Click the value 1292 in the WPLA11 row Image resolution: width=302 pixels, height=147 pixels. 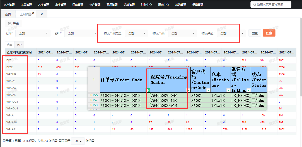190,129
